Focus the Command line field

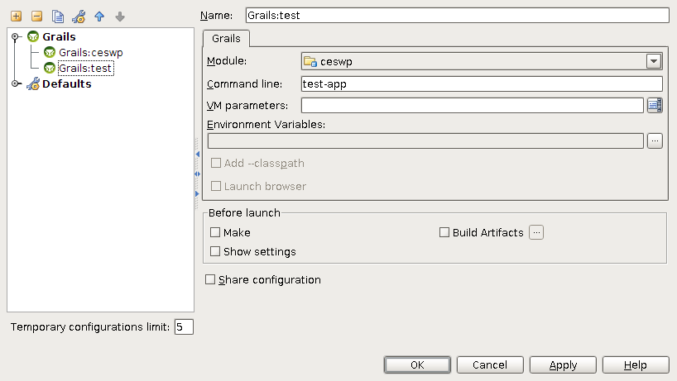pos(482,83)
